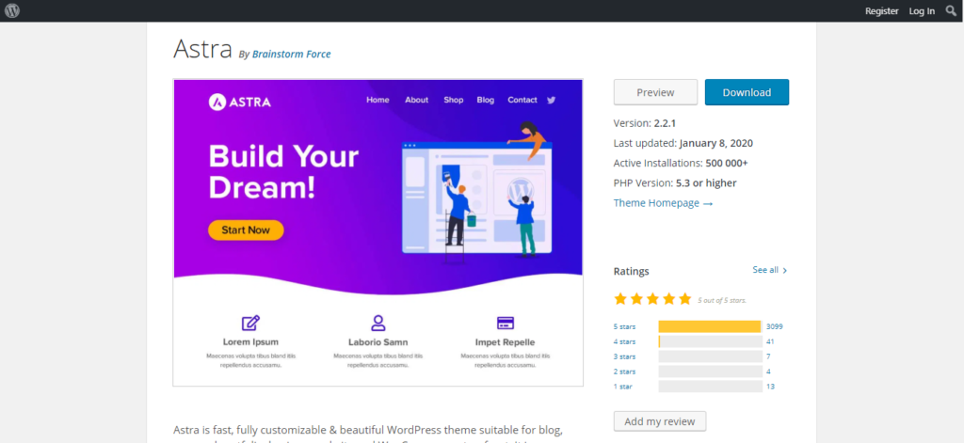The image size is (964, 443).
Task: Click Contact in the screenshot navigation
Action: point(522,100)
